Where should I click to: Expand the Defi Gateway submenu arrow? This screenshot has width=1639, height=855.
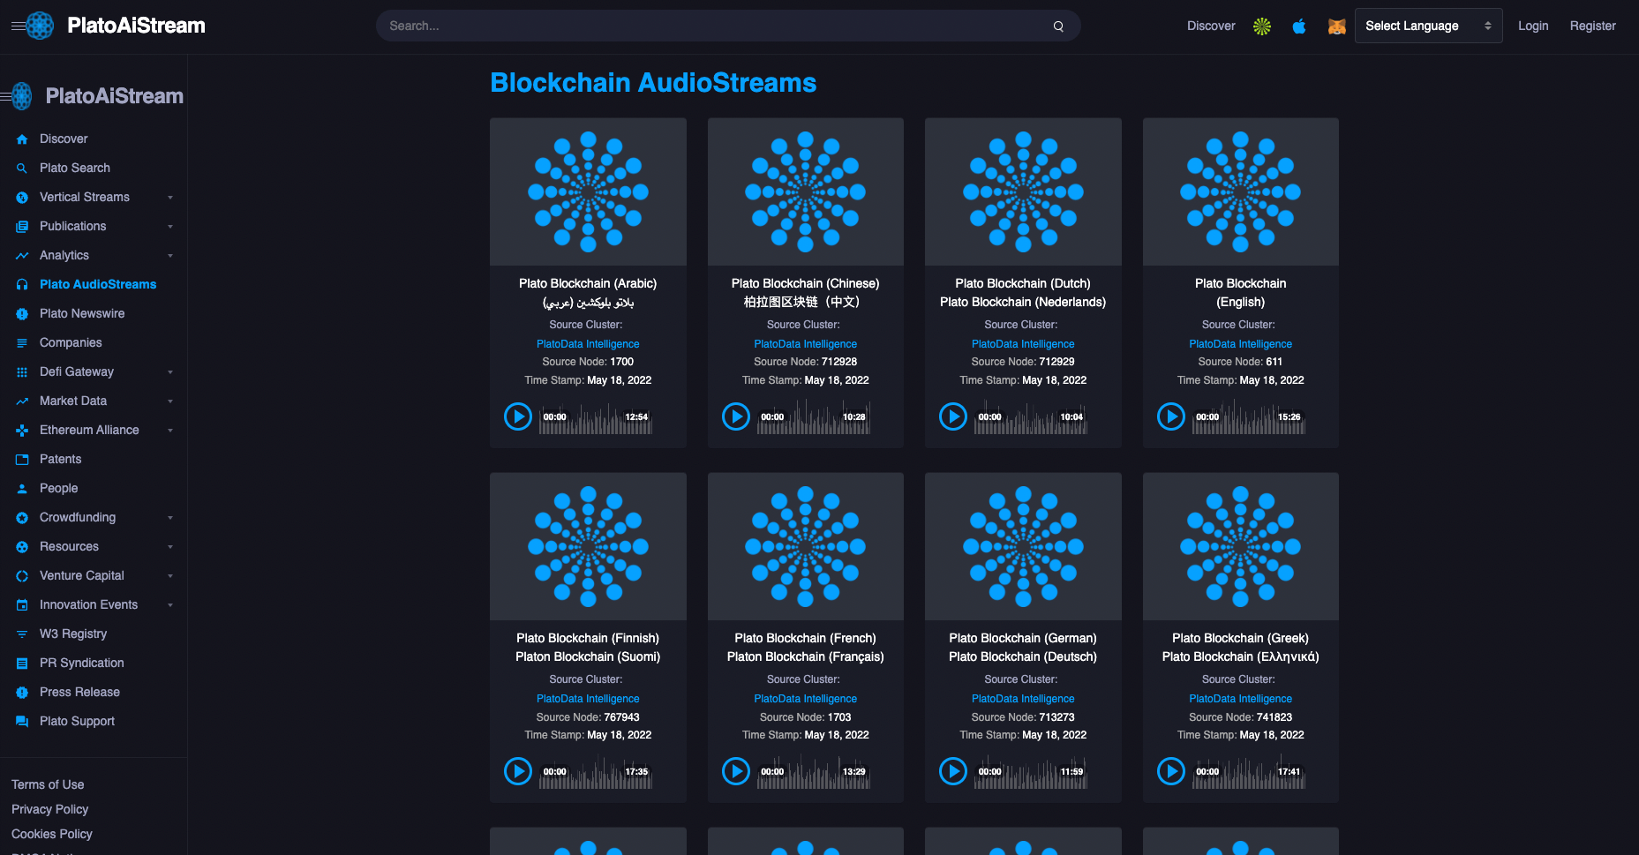(x=170, y=372)
